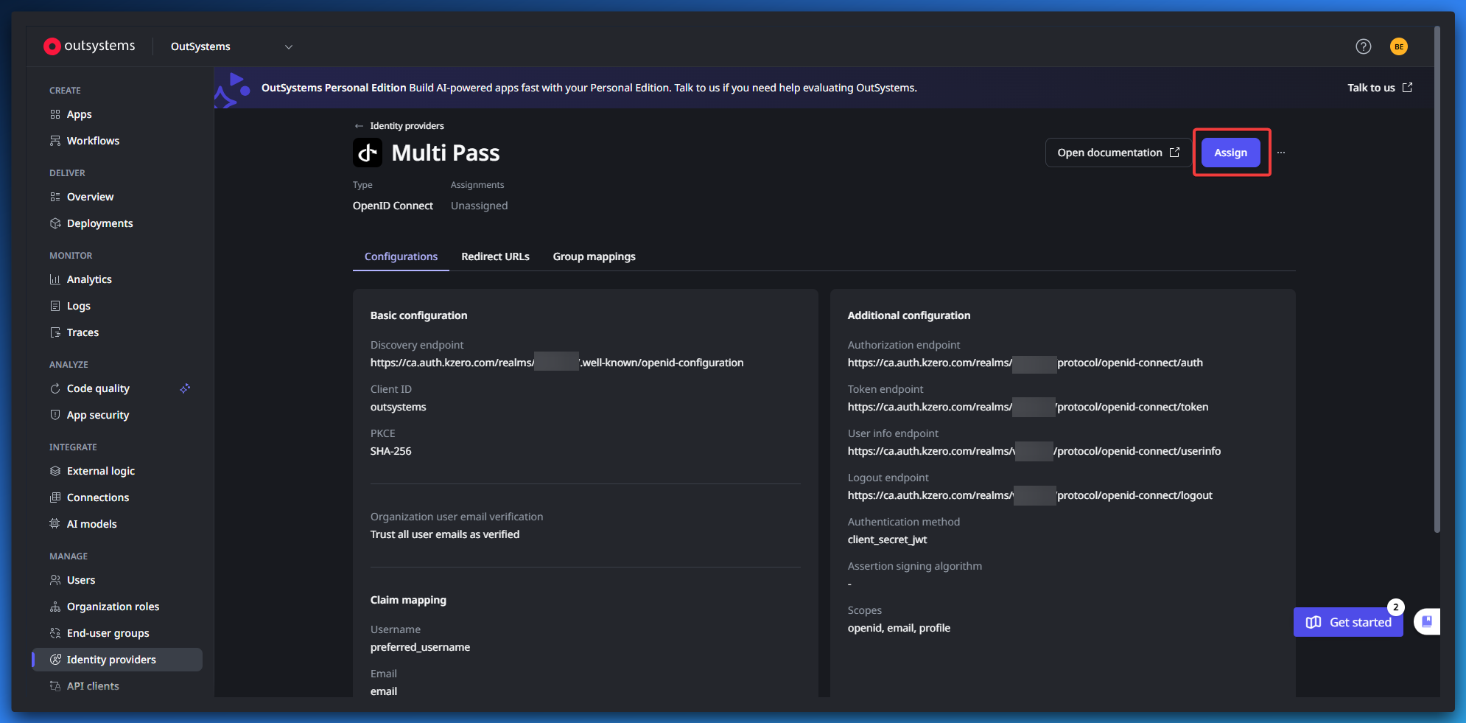Open the floating bookmark widget icon

pos(1426,621)
